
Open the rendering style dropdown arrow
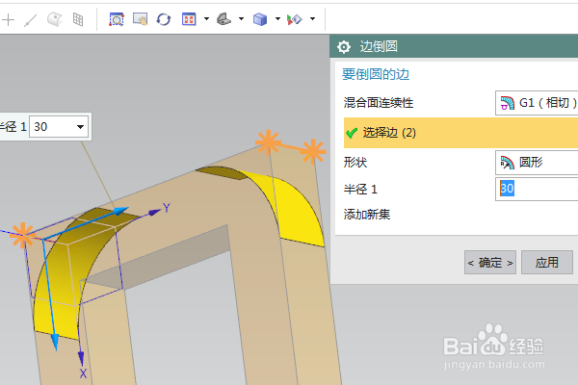pyautogui.click(x=277, y=19)
